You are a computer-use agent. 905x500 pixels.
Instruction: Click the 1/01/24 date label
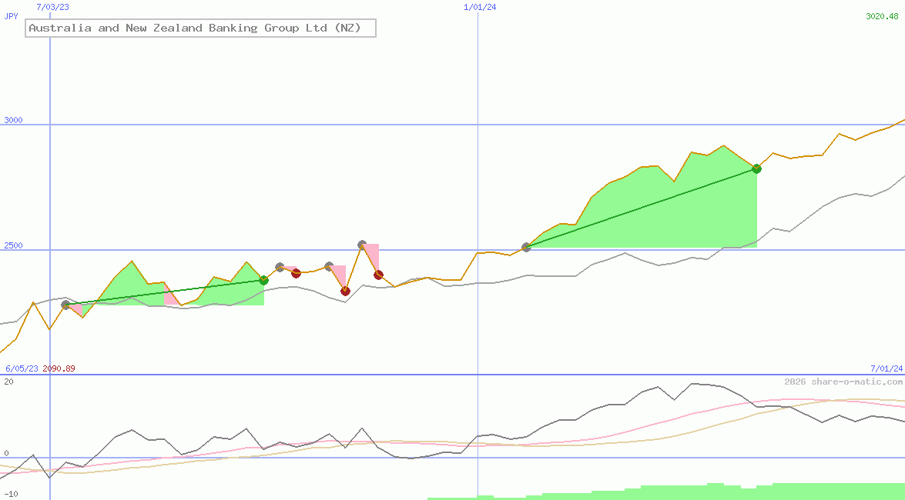(x=480, y=7)
